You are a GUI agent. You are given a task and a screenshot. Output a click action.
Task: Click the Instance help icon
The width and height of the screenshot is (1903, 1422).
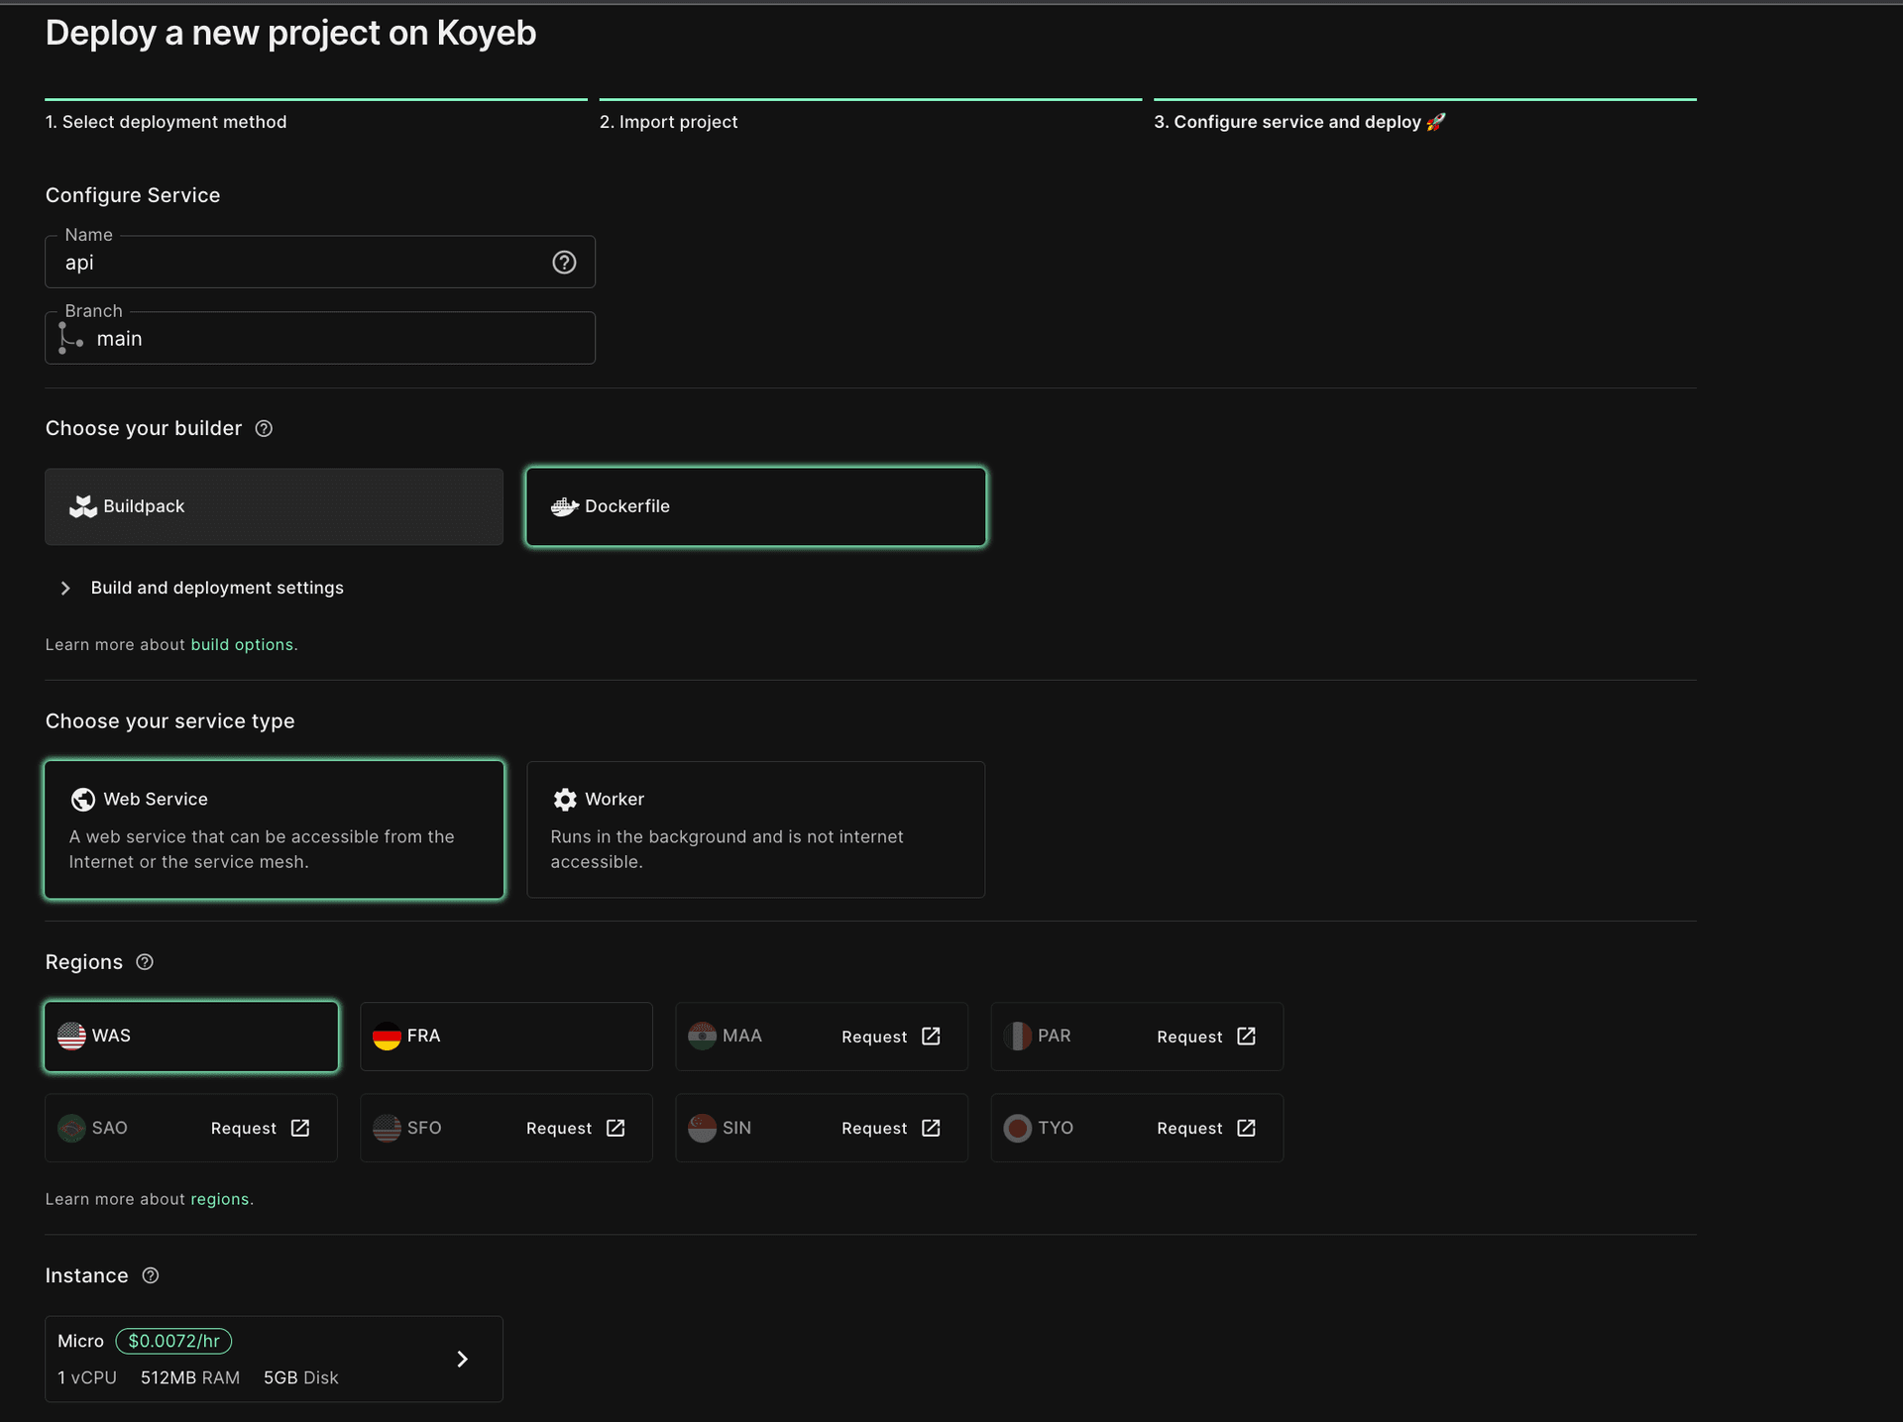point(150,1276)
